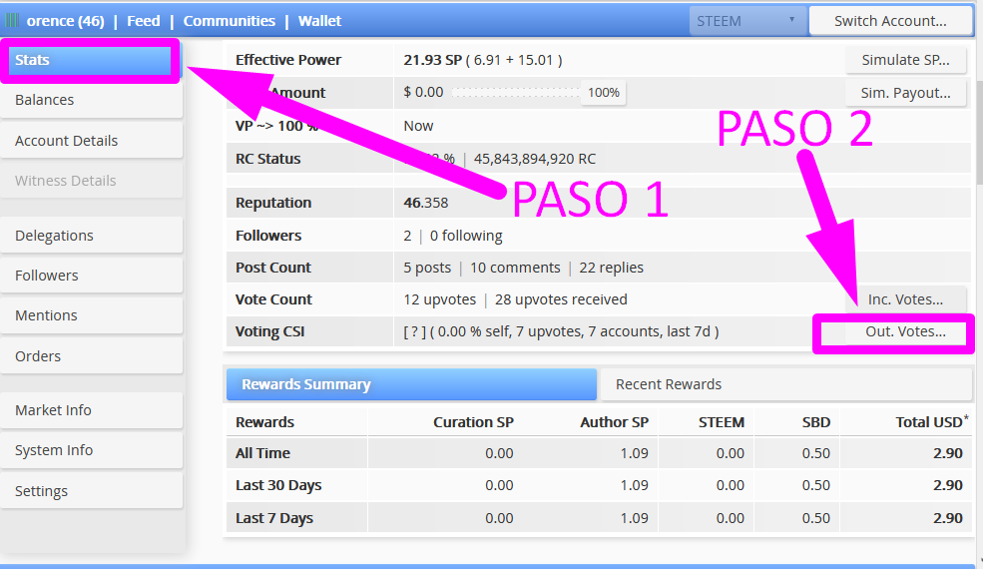This screenshot has width=983, height=569.
Task: Open the Communities link
Action: point(229,21)
